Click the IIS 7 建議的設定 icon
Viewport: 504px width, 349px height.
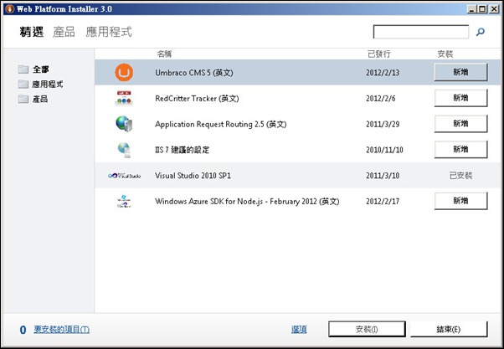point(124,150)
